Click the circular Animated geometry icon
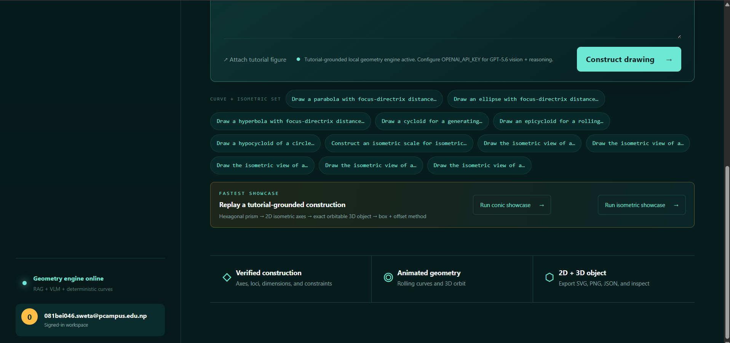 [x=388, y=278]
